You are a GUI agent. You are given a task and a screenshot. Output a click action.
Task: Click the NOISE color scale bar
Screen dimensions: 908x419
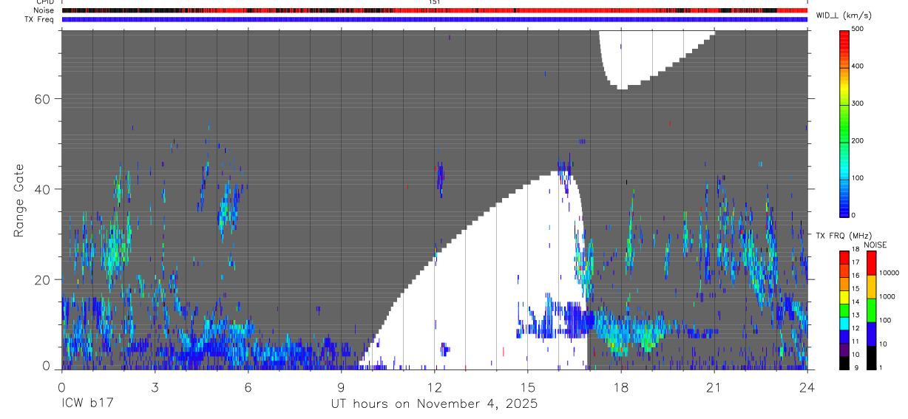[x=871, y=310]
